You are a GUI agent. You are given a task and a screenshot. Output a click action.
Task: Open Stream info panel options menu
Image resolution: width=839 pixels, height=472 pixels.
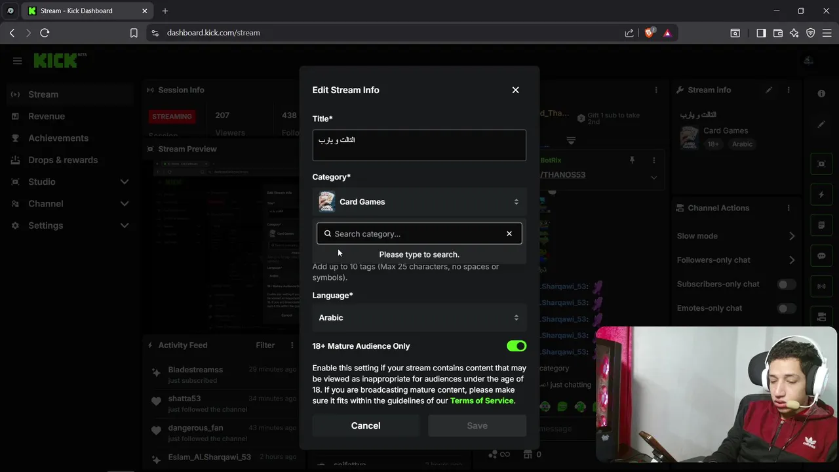click(x=789, y=90)
